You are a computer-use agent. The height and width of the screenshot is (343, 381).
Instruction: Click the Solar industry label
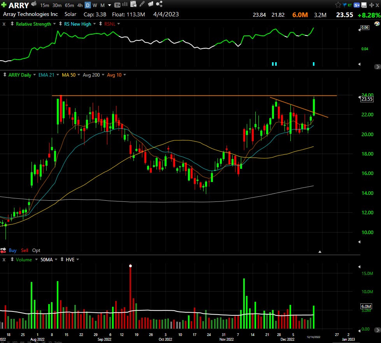(70, 14)
